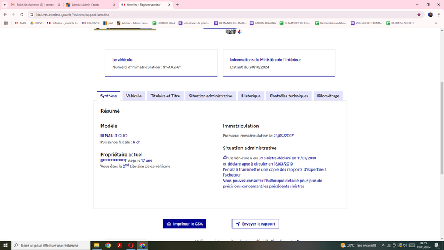Switch to the Kilométrage tab

[328, 96]
